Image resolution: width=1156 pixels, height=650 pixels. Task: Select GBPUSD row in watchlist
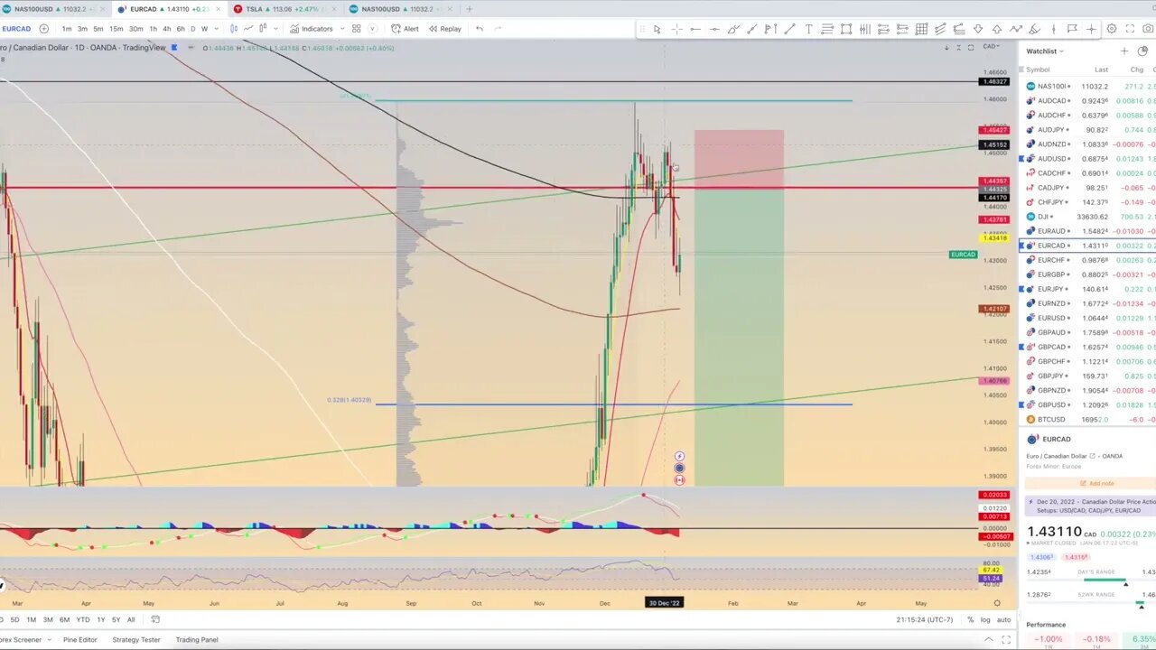point(1087,404)
